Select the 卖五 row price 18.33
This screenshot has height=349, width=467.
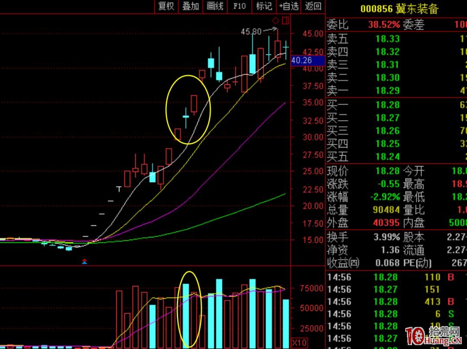coord(387,39)
